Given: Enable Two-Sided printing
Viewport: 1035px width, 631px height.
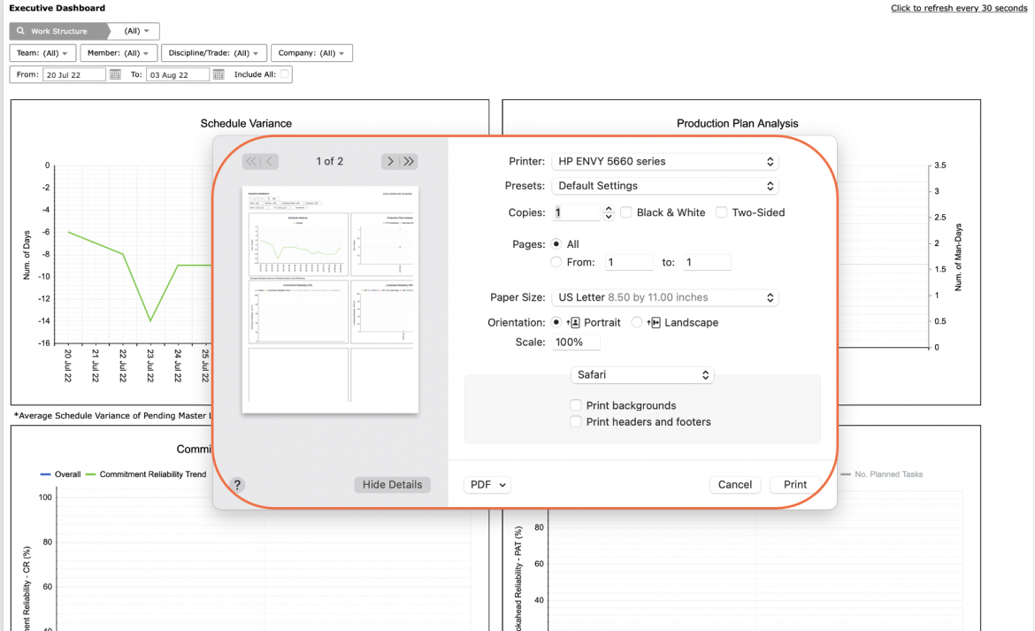Looking at the screenshot, I should pos(722,212).
